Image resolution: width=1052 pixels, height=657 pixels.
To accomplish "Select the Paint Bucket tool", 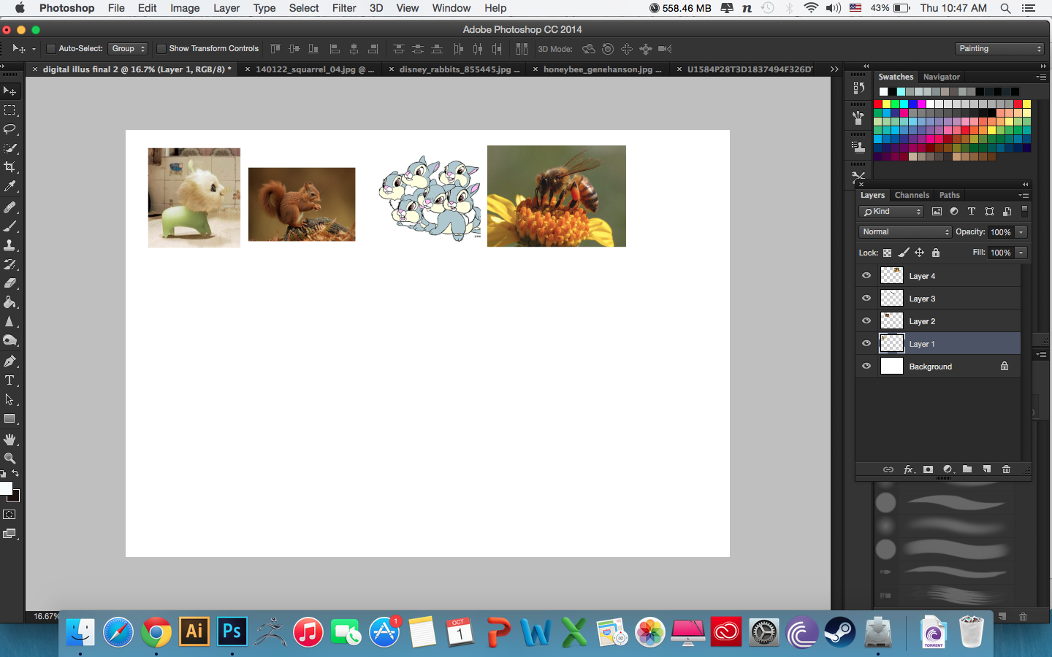I will click(x=10, y=302).
